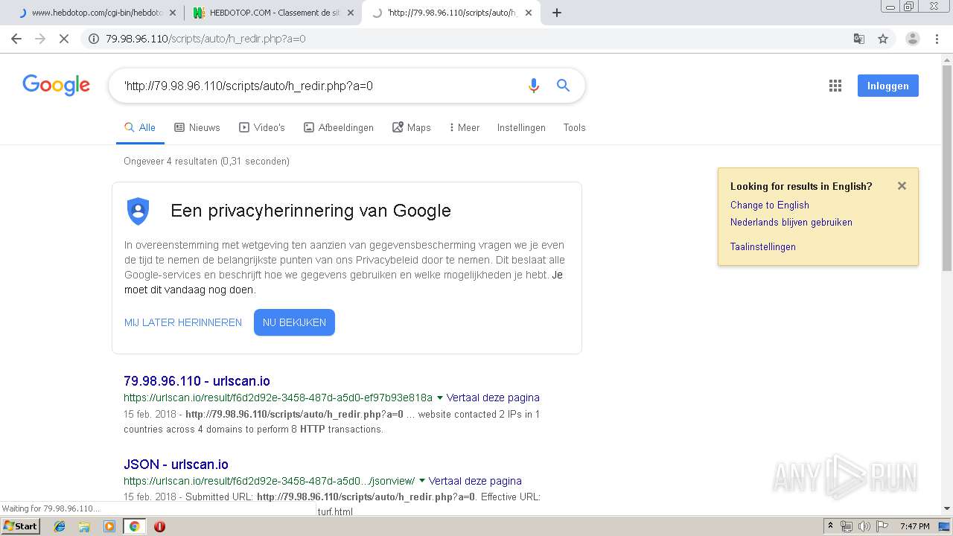This screenshot has width=953, height=536.
Task: Click Vertaal deze pagina for first result
Action: click(x=493, y=398)
